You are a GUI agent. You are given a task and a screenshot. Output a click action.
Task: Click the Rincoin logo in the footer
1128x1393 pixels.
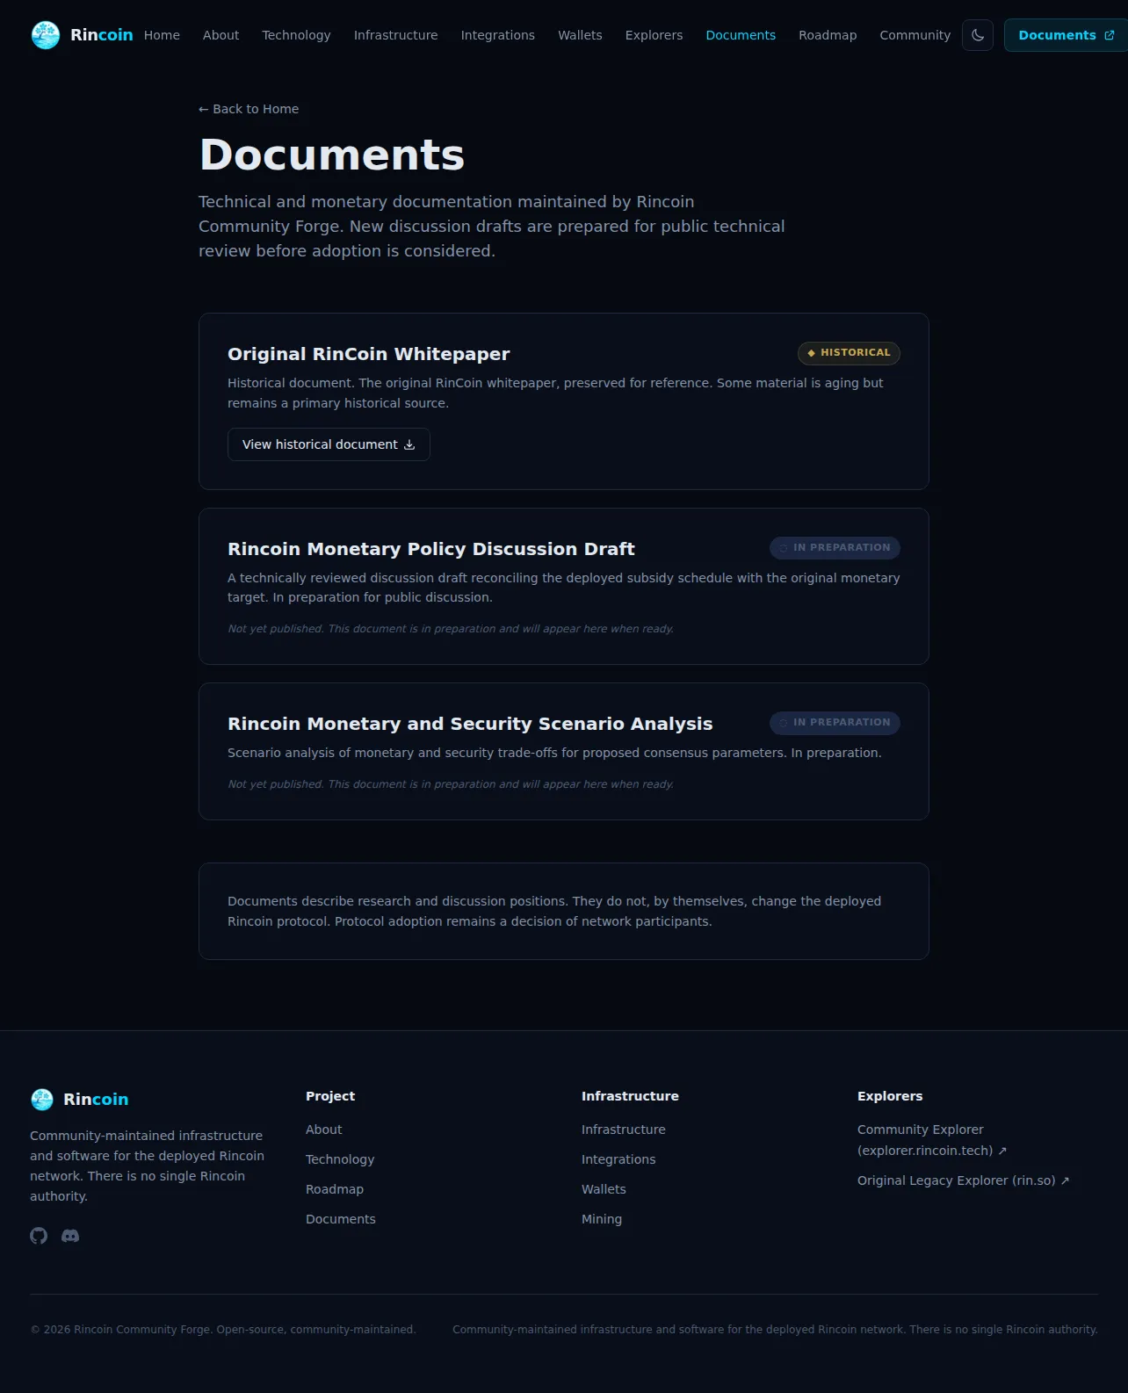(x=79, y=1099)
